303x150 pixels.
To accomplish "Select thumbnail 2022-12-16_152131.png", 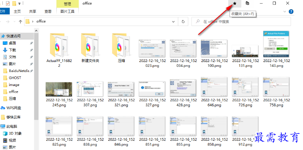I will (x=245, y=56).
